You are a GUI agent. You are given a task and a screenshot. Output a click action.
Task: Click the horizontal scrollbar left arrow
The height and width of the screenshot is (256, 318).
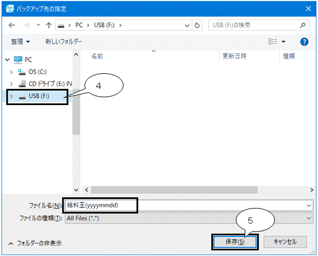click(x=87, y=190)
